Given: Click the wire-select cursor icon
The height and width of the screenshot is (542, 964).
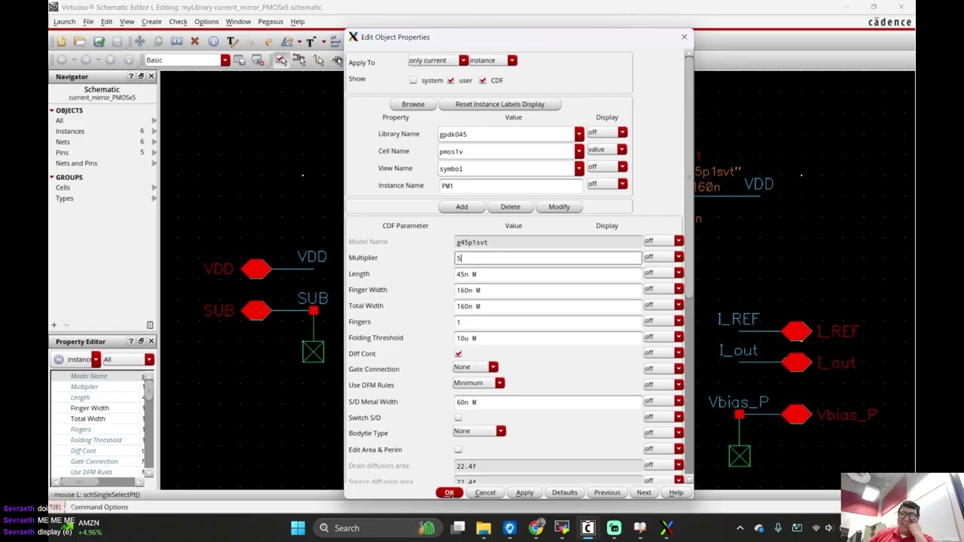Looking at the screenshot, I should click(x=317, y=60).
